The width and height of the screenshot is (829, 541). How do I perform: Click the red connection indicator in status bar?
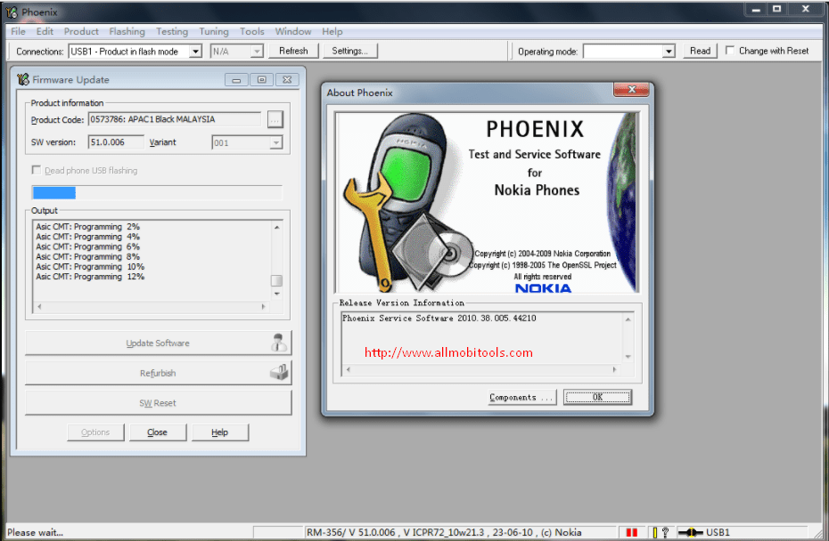click(633, 532)
